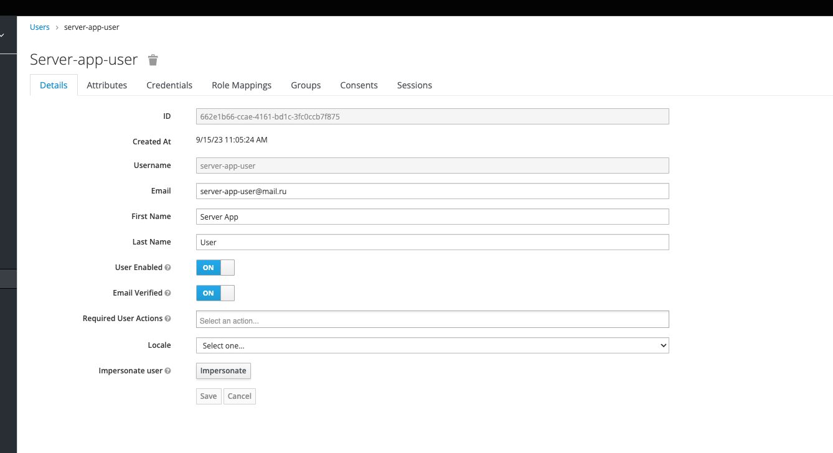Click into the Email input field

pos(432,191)
